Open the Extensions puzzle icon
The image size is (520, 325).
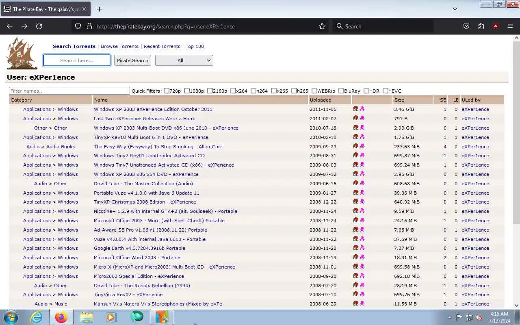coord(481,26)
